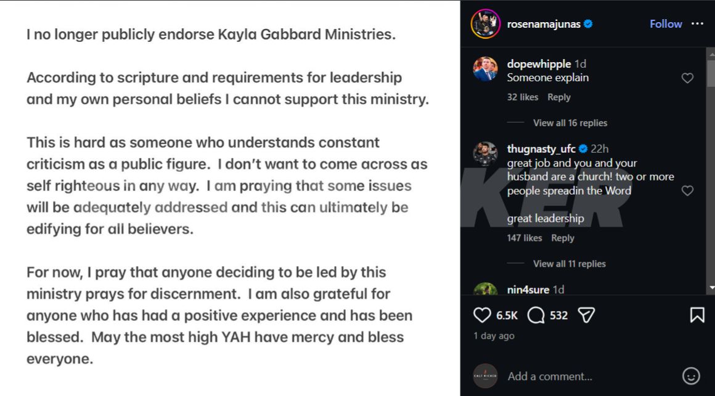715x396 pixels.
Task: Open the three-dot more options menu
Action: point(697,23)
